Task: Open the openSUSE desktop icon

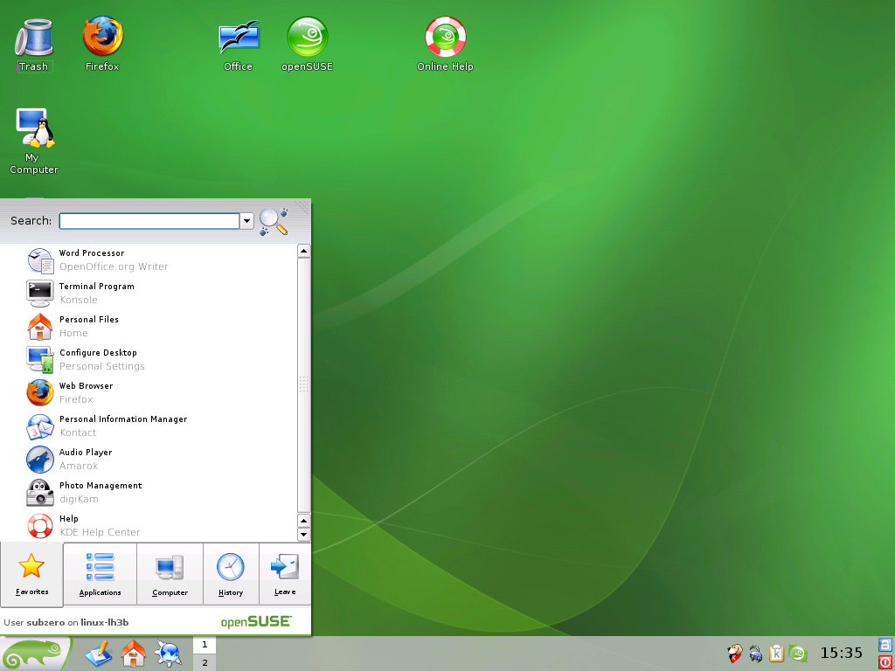Action: pyautogui.click(x=307, y=45)
